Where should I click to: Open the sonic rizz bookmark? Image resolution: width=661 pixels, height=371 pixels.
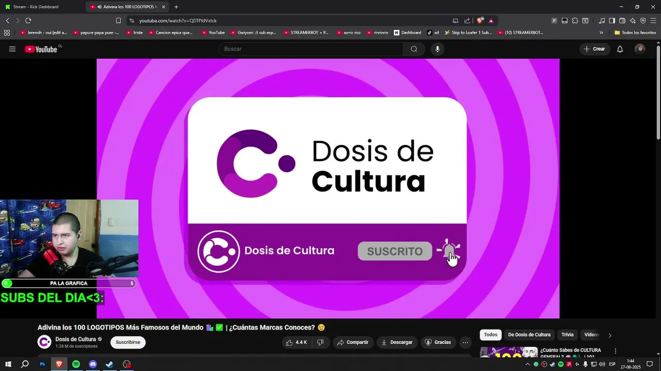pyautogui.click(x=348, y=32)
